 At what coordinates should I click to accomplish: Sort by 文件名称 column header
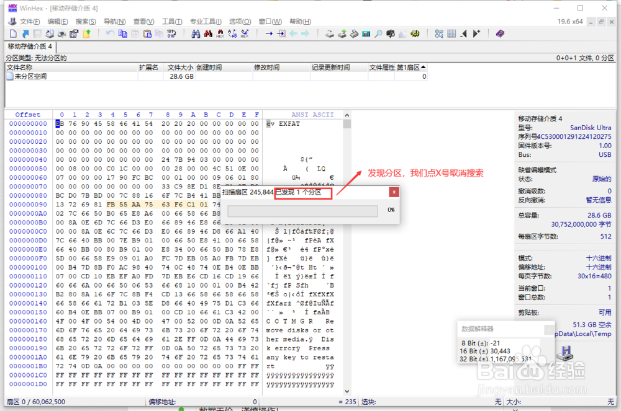coord(71,67)
